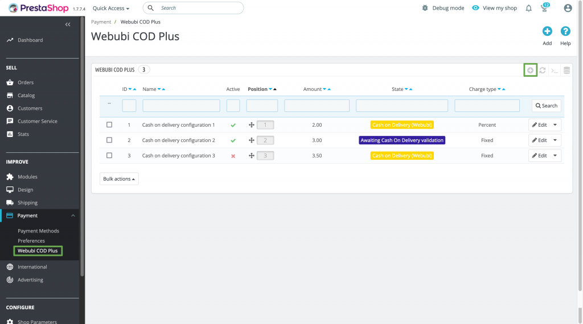
Task: Click the move icon for configuration 3
Action: click(251, 156)
